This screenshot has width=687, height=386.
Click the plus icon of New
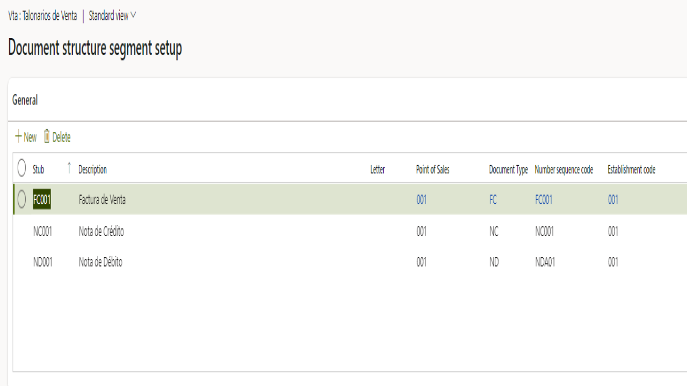(18, 137)
